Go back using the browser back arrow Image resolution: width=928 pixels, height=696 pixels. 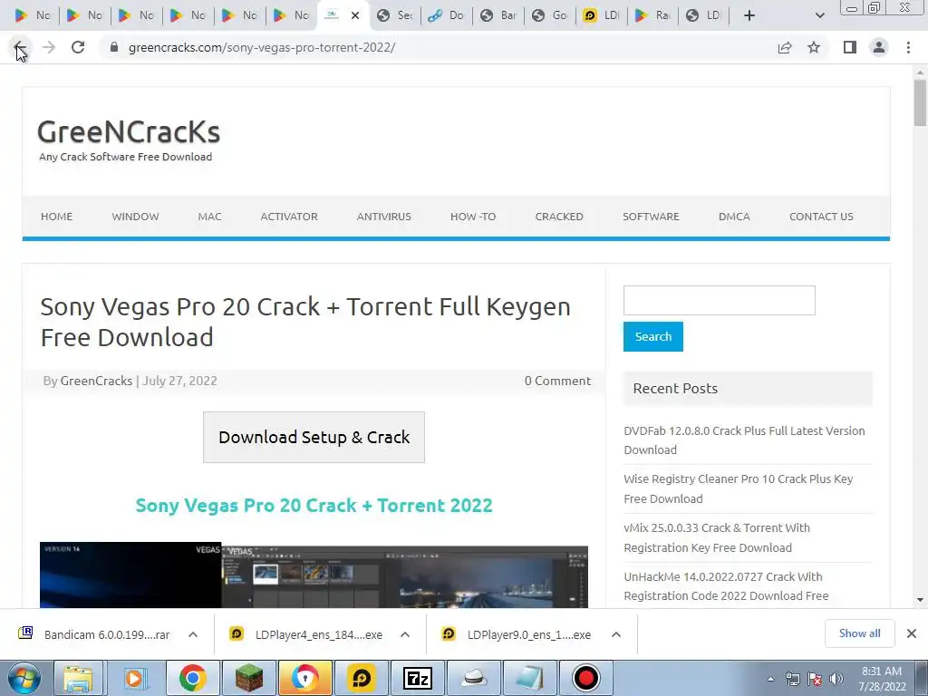click(x=20, y=47)
